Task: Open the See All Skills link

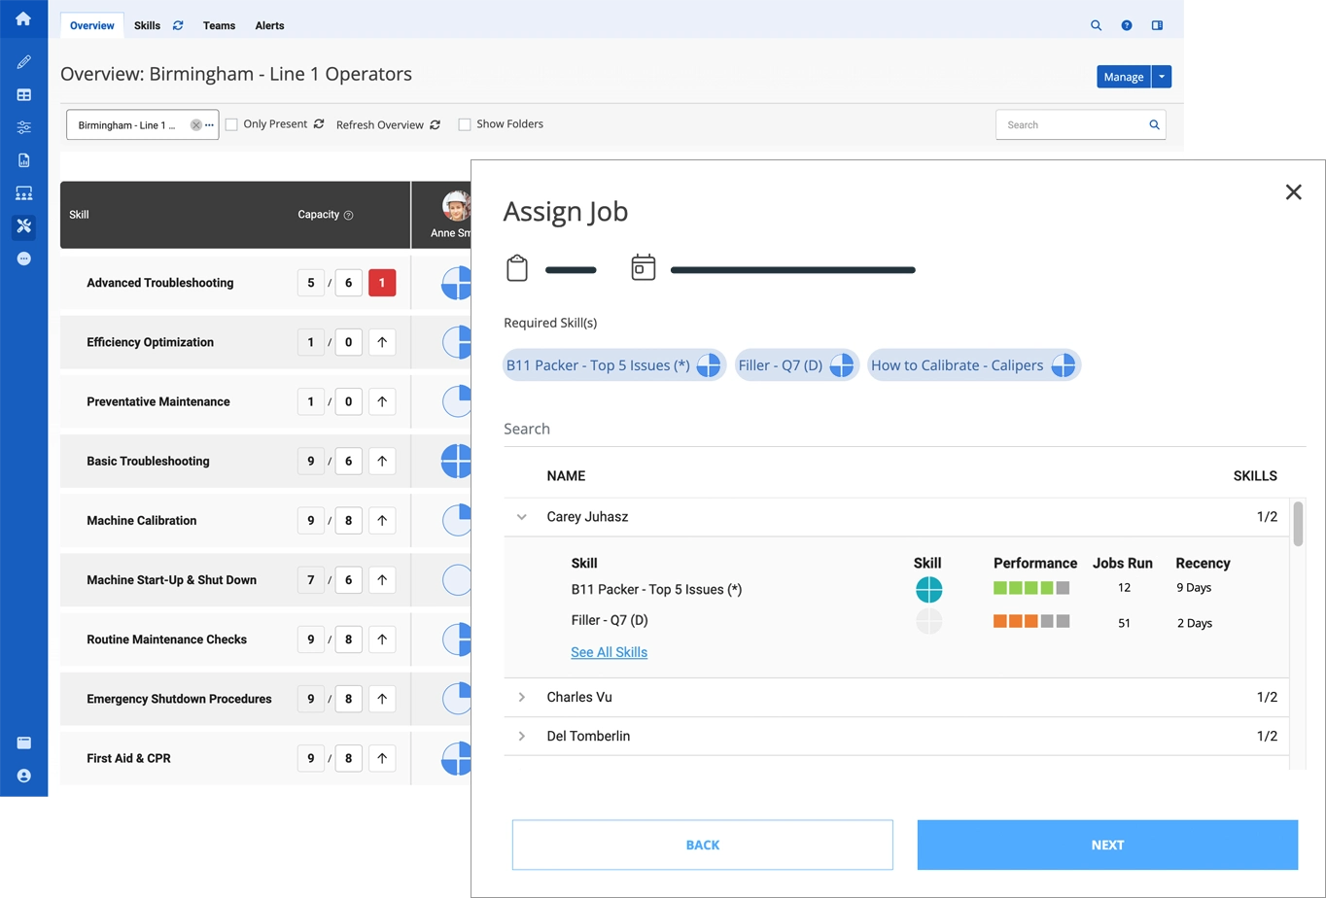Action: (x=609, y=652)
